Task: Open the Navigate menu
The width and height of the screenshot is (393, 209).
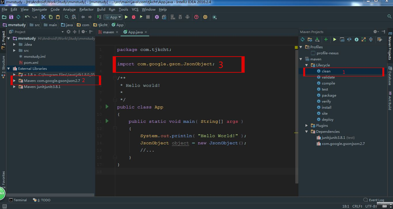Action: (x=39, y=9)
